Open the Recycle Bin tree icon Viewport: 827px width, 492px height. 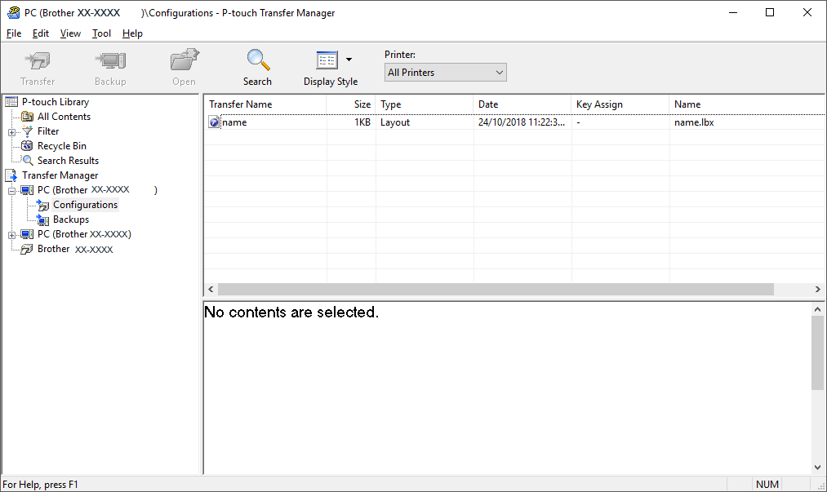pyautogui.click(x=27, y=146)
